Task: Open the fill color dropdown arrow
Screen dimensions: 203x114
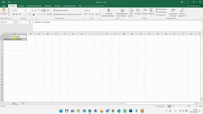Action: [31, 14]
